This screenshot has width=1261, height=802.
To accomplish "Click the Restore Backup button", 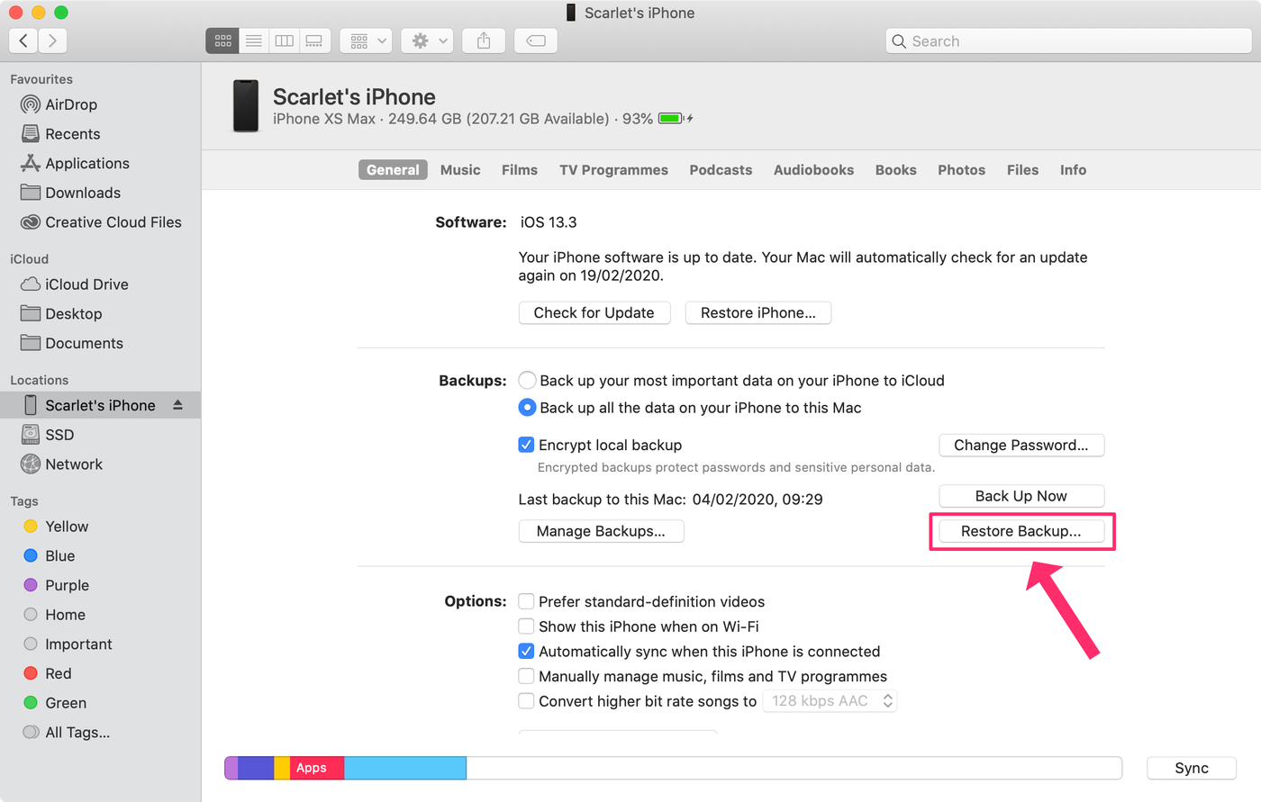I will click(1021, 531).
